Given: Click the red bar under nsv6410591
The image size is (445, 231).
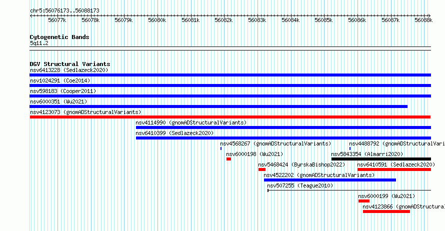Looking at the screenshot, I should click(394, 169).
